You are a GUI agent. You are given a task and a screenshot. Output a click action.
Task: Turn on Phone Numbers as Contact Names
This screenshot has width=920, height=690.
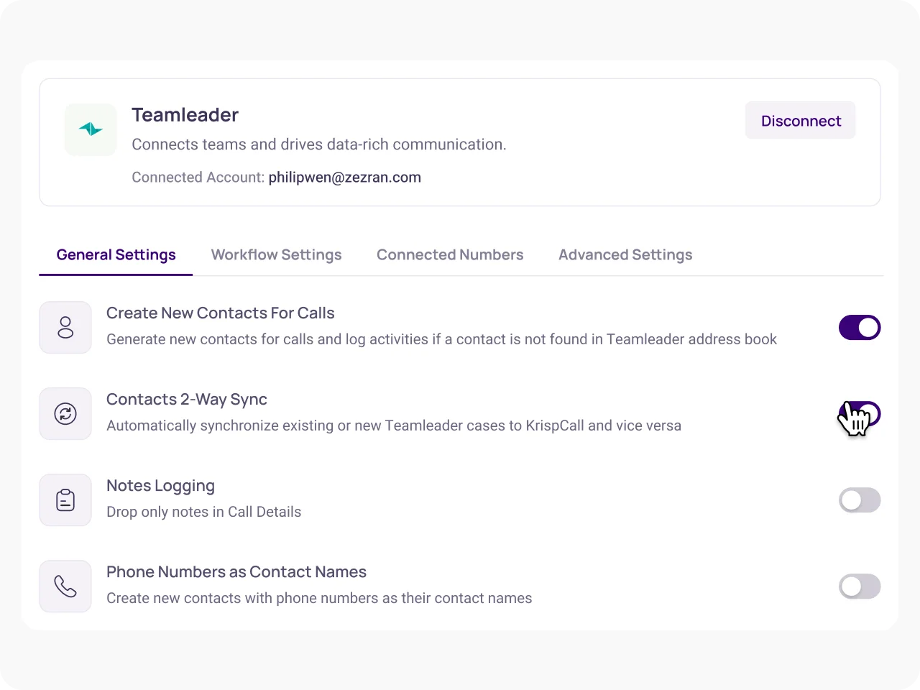coord(860,586)
